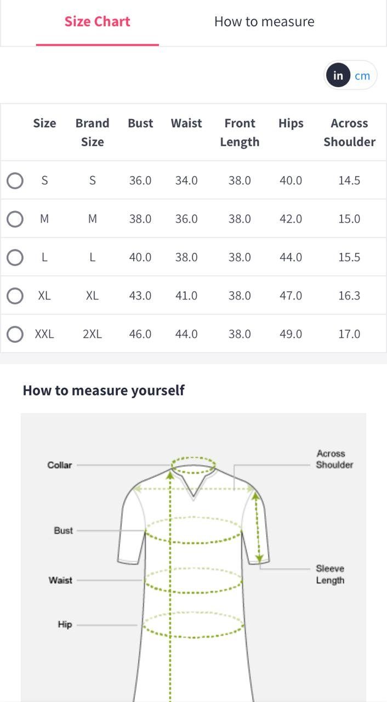Select inches unit toggle

tap(338, 76)
